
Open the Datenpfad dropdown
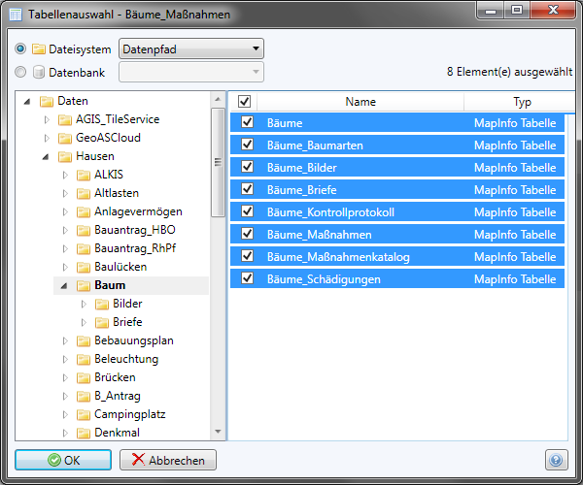tap(190, 48)
